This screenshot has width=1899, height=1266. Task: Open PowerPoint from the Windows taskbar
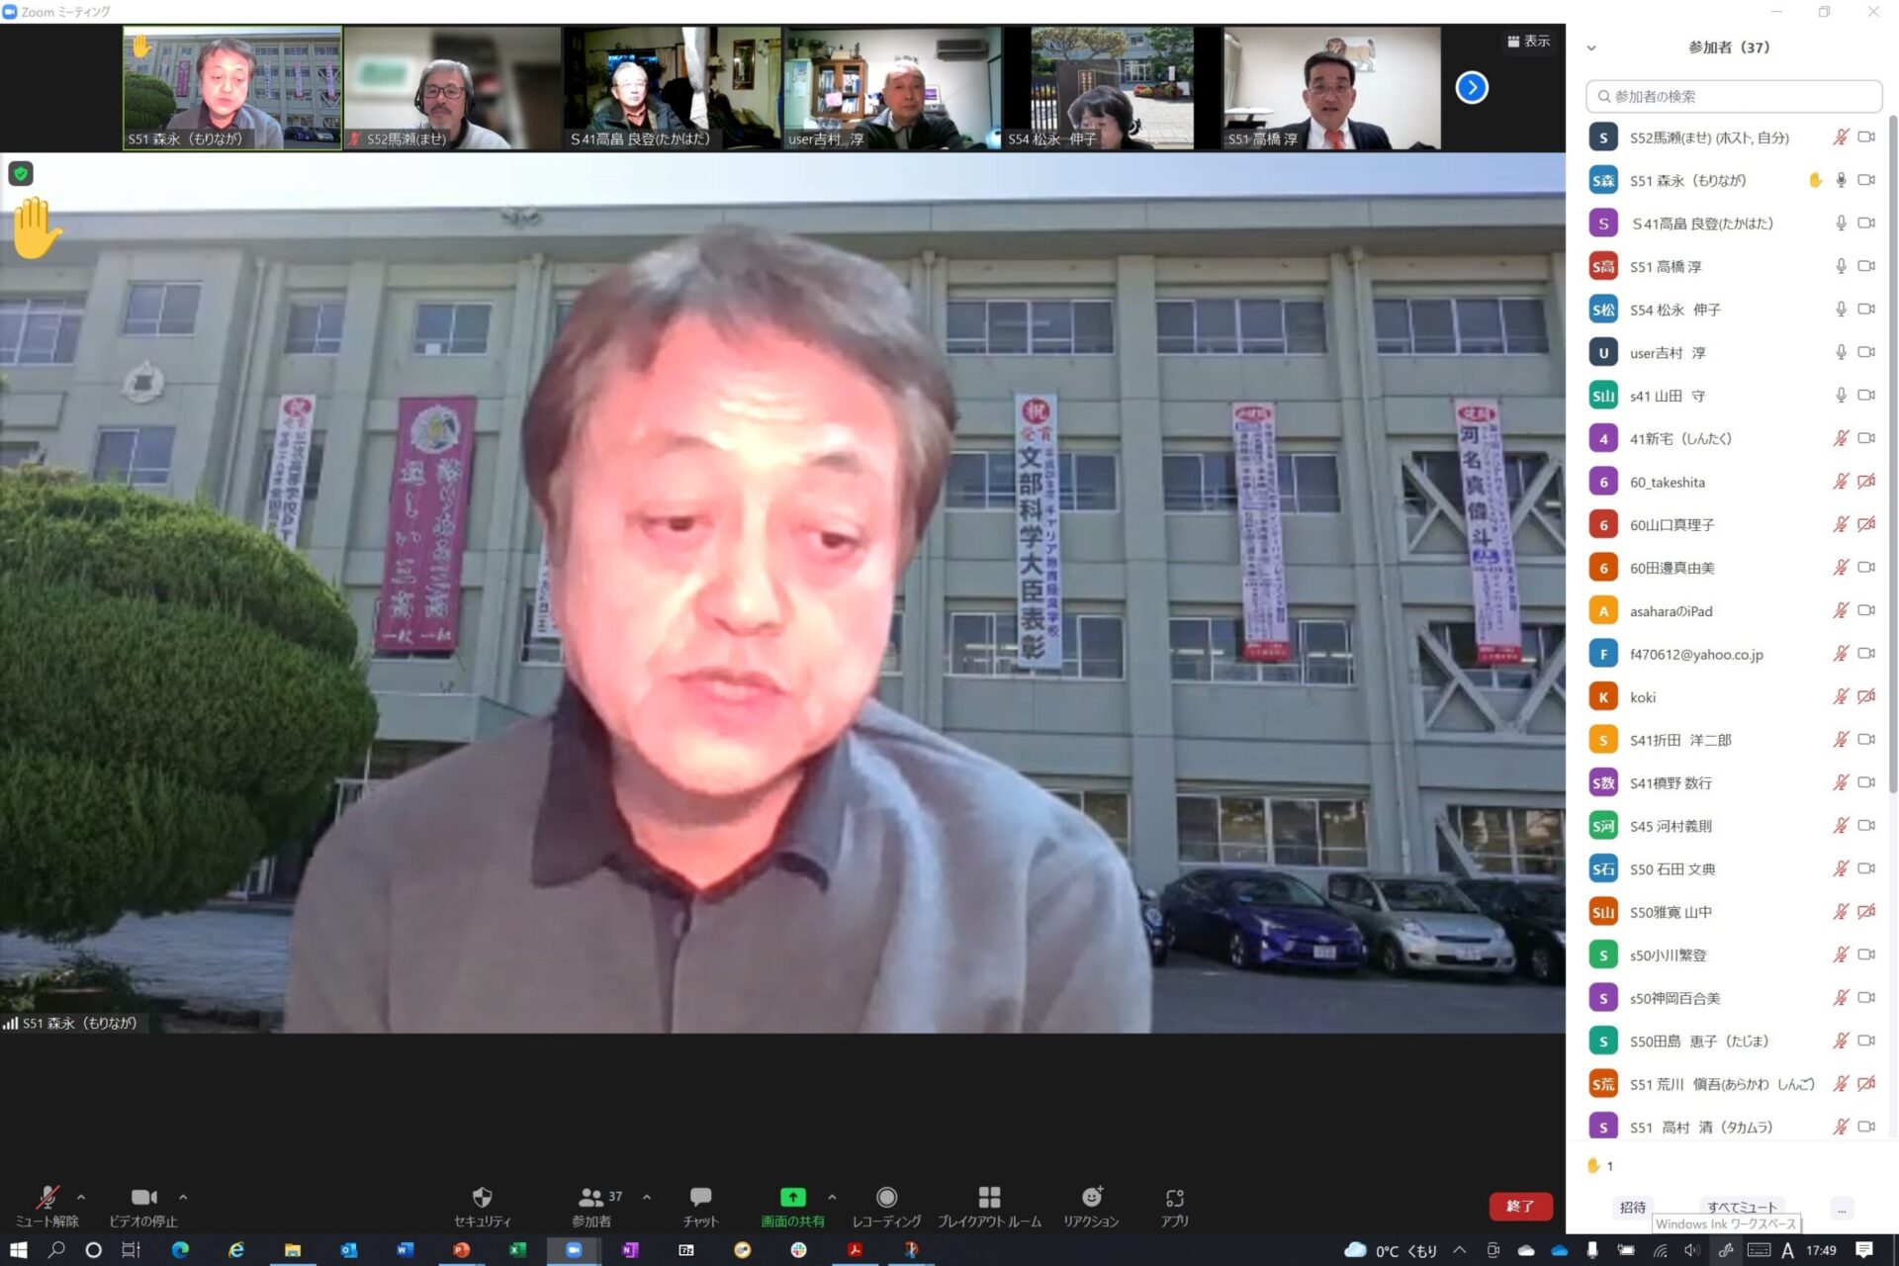pos(460,1250)
